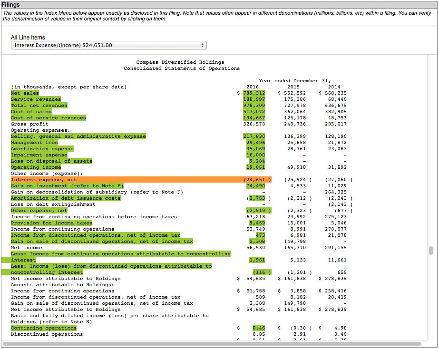The image size is (439, 349).
Task: Select the highlighted value 29,406
Action: [x=255, y=143]
